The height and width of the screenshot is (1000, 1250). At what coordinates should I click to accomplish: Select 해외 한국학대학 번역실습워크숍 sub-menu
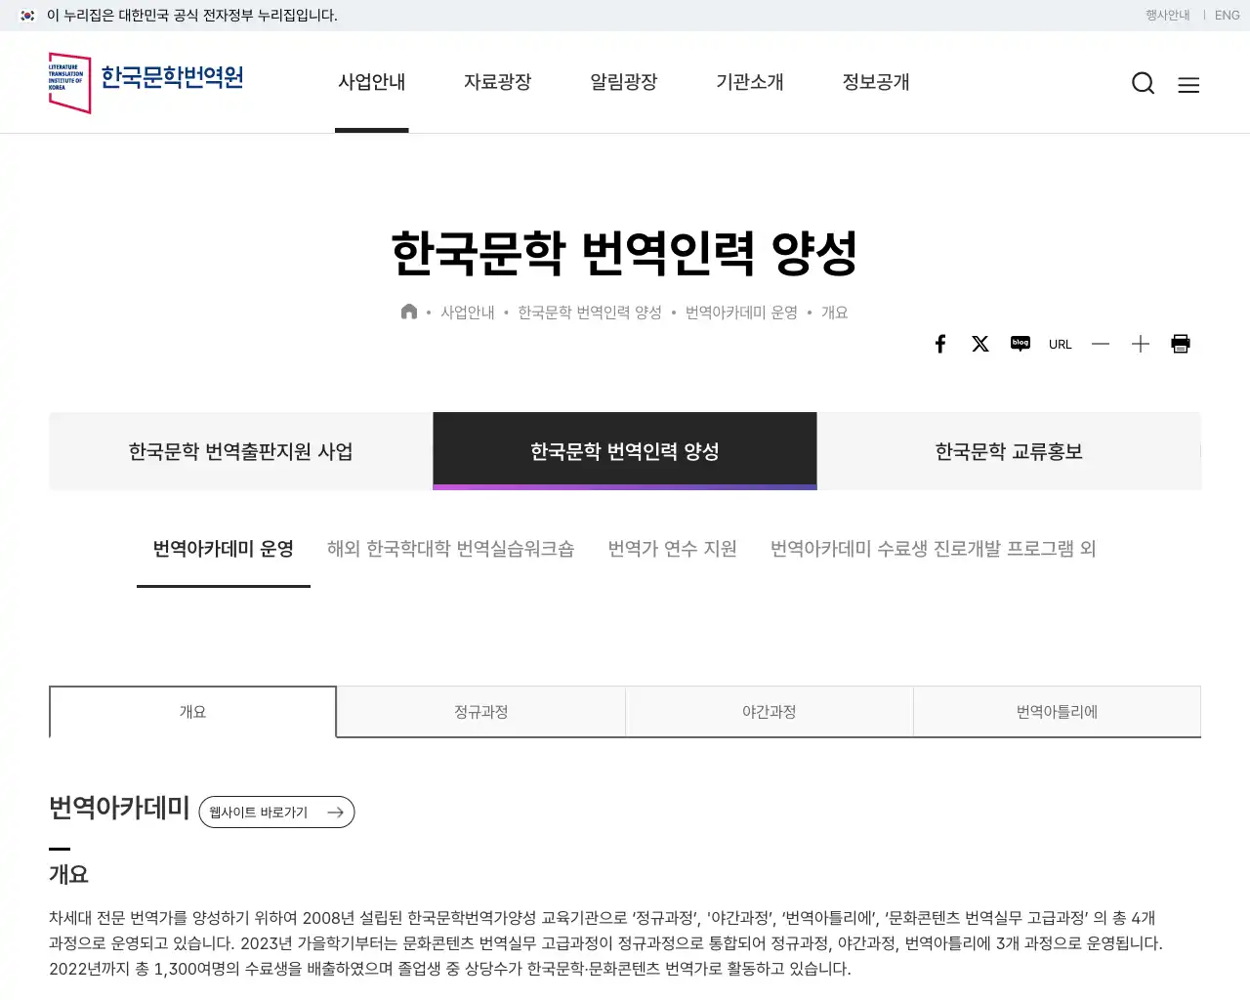(x=450, y=549)
